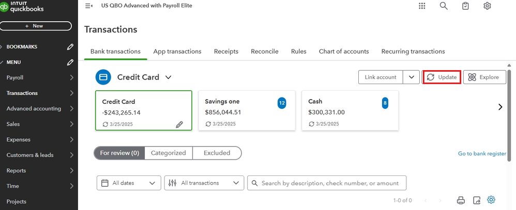
Task: Edit bookmarks with the pencil icon
Action: (x=70, y=47)
